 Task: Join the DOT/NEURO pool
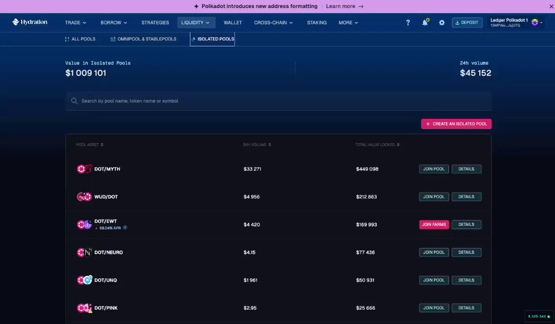434,252
